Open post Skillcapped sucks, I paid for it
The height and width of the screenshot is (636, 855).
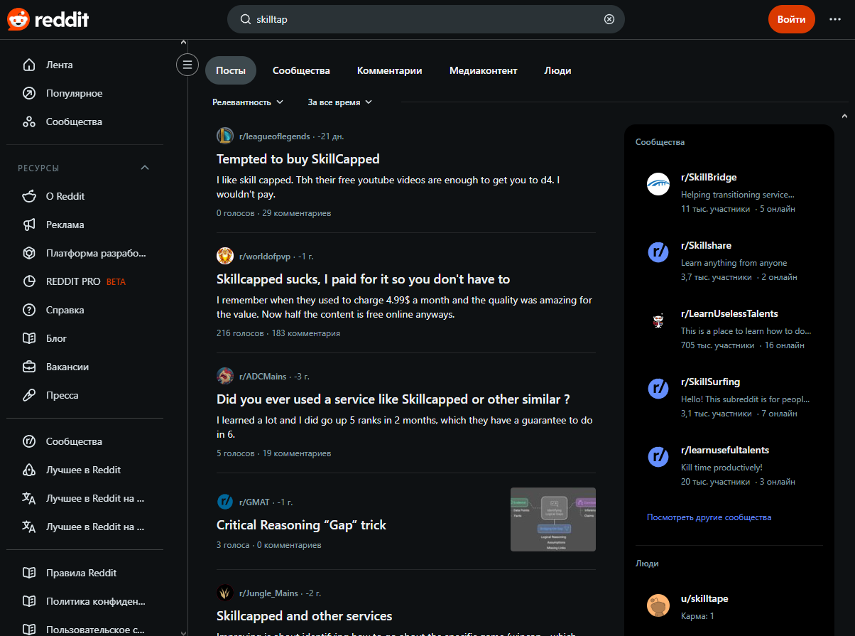(363, 279)
